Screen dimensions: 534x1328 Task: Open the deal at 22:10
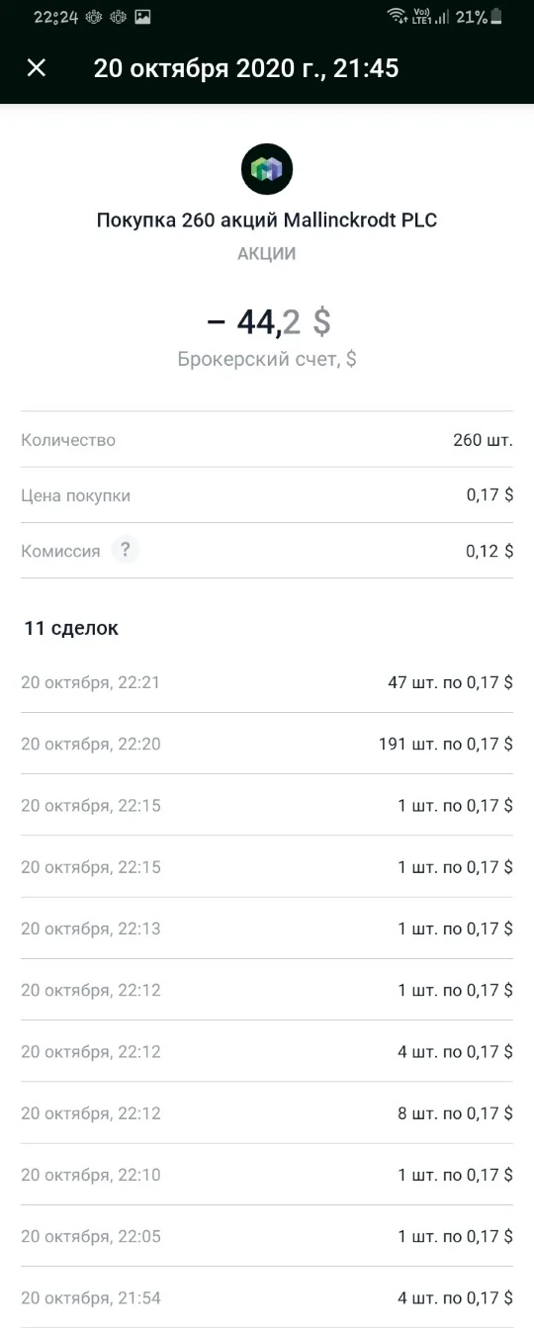tap(267, 1175)
